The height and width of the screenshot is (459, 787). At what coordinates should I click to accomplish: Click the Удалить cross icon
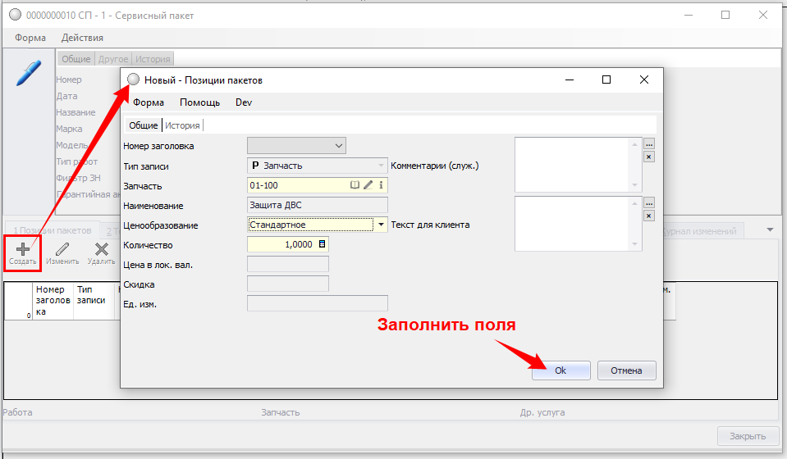tap(102, 249)
